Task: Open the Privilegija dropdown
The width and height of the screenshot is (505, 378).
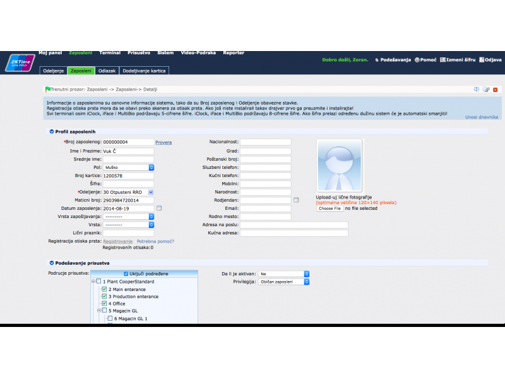Action: (x=306, y=282)
